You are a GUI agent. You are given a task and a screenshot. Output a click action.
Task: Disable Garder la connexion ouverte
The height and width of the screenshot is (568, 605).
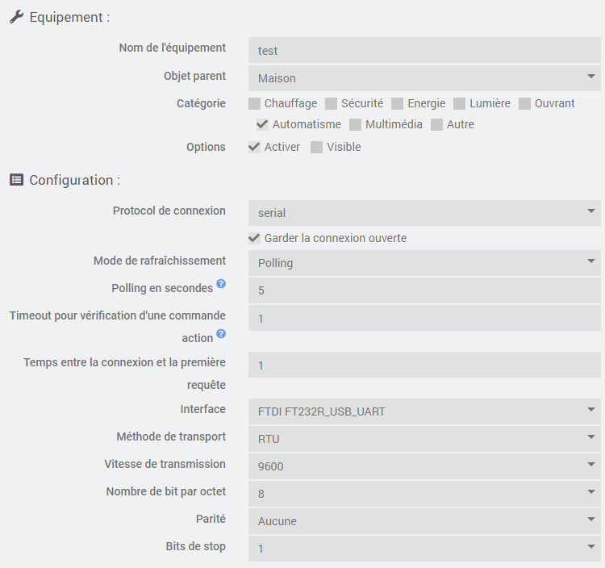[255, 238]
